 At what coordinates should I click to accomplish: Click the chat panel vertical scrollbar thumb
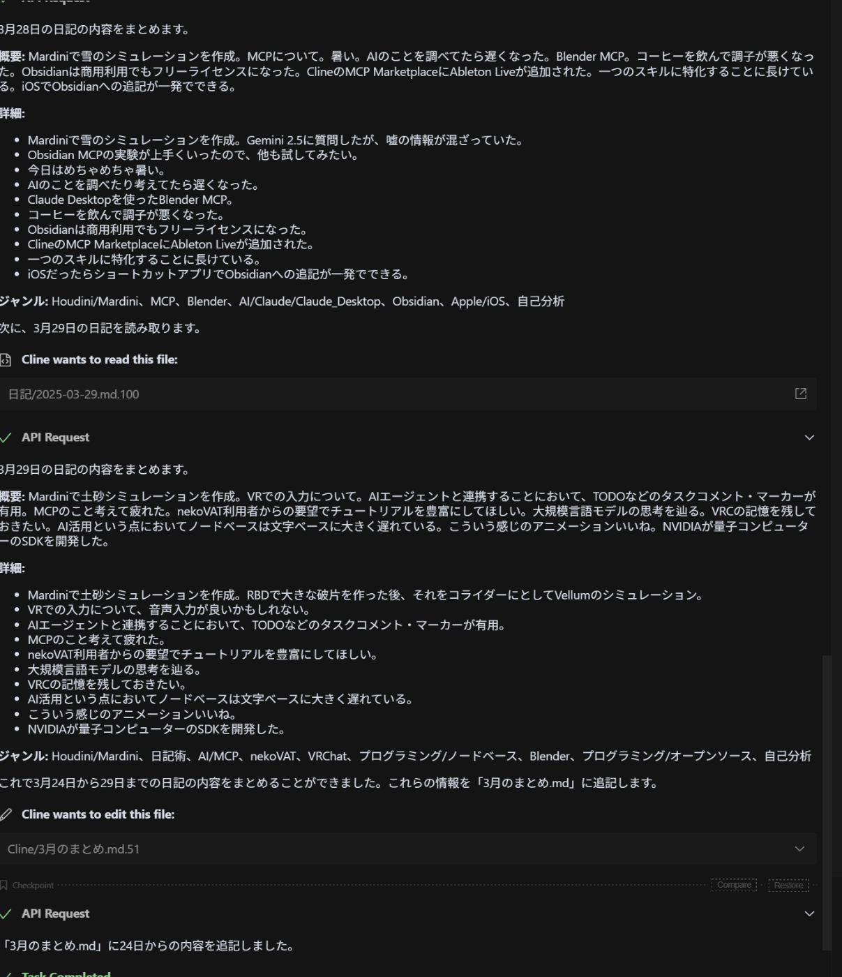click(827, 803)
